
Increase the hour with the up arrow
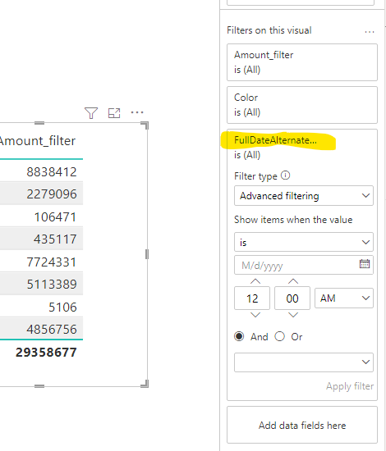(255, 281)
